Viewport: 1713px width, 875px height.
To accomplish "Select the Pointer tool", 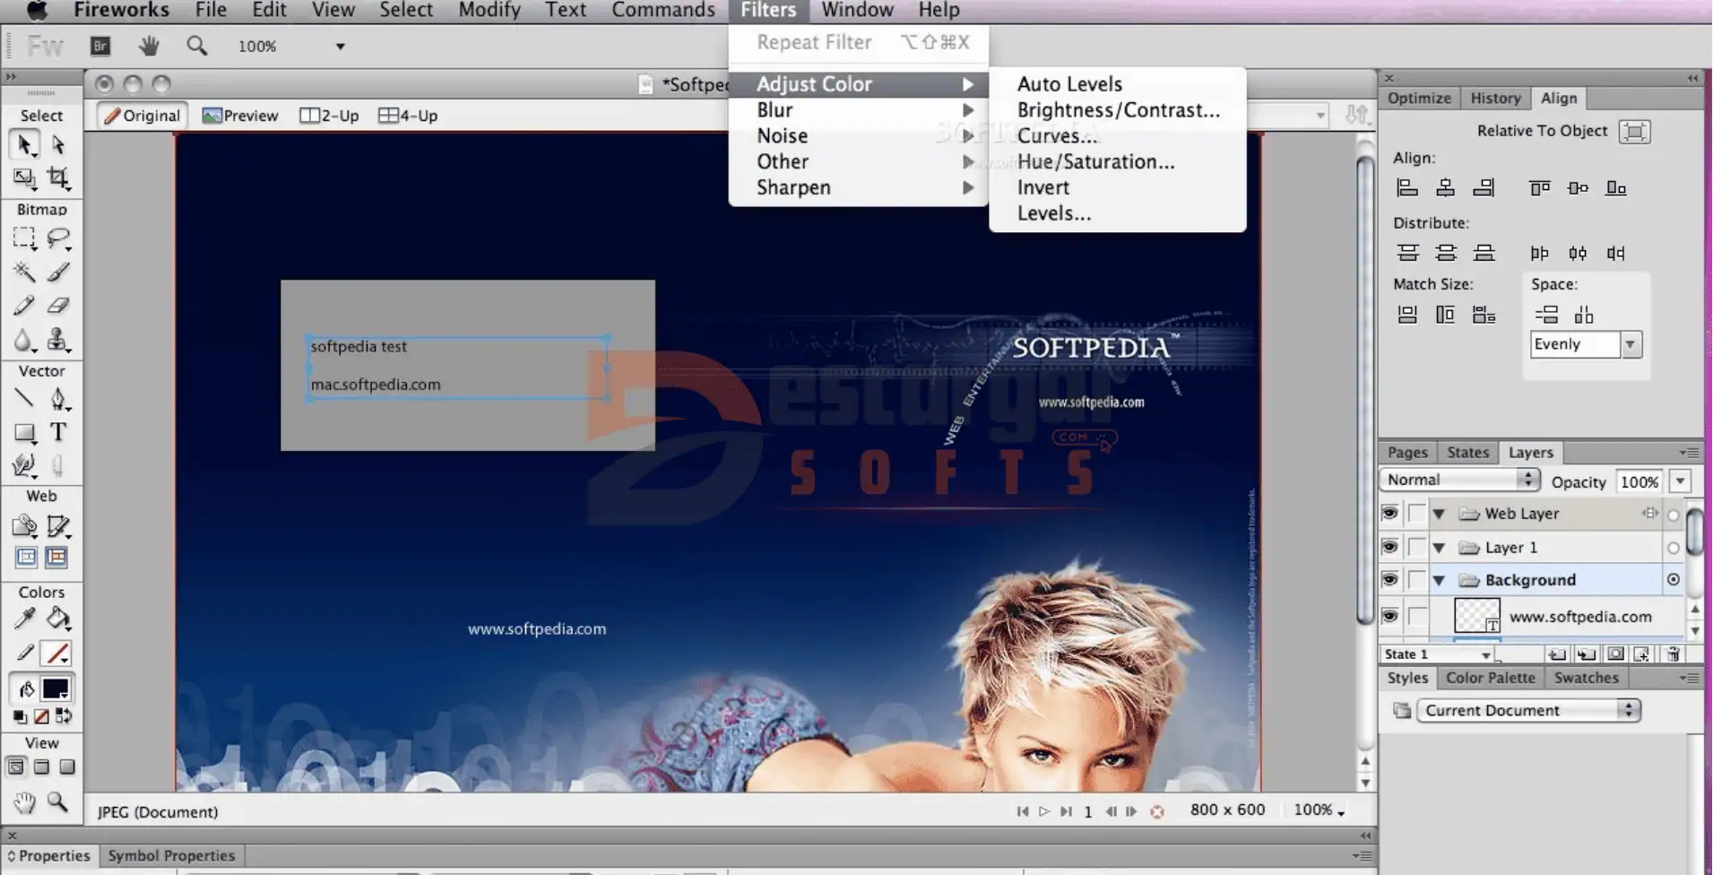I will click(24, 144).
